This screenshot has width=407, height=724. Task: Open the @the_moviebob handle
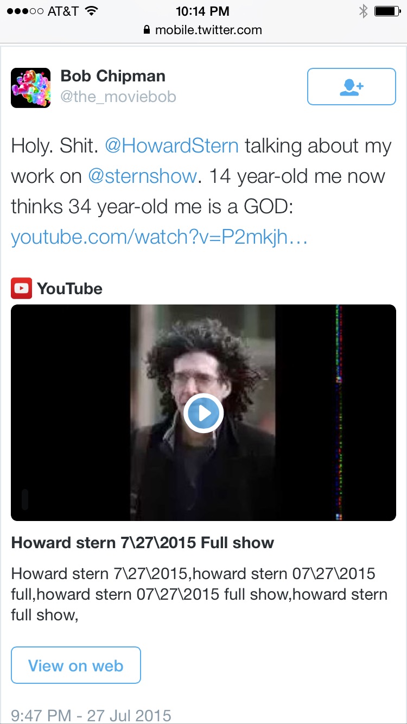click(x=118, y=98)
